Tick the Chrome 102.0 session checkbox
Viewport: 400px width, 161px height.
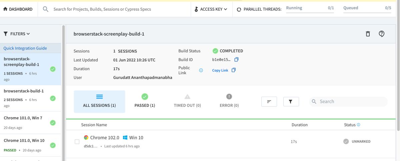point(77,142)
